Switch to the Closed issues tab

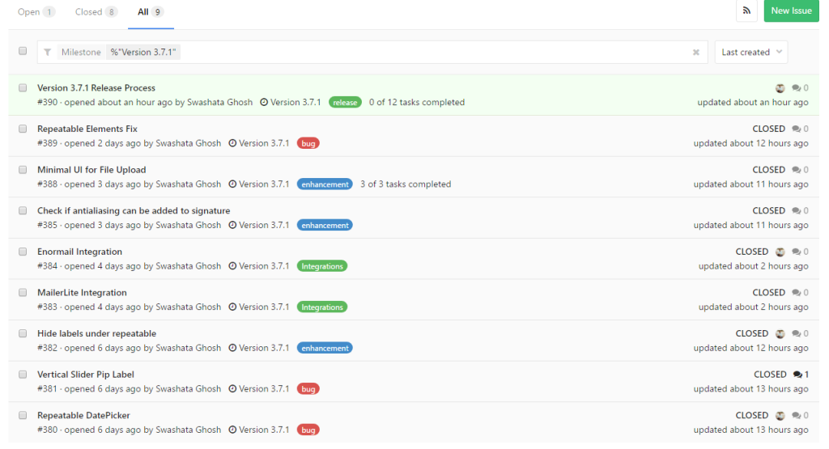click(96, 11)
